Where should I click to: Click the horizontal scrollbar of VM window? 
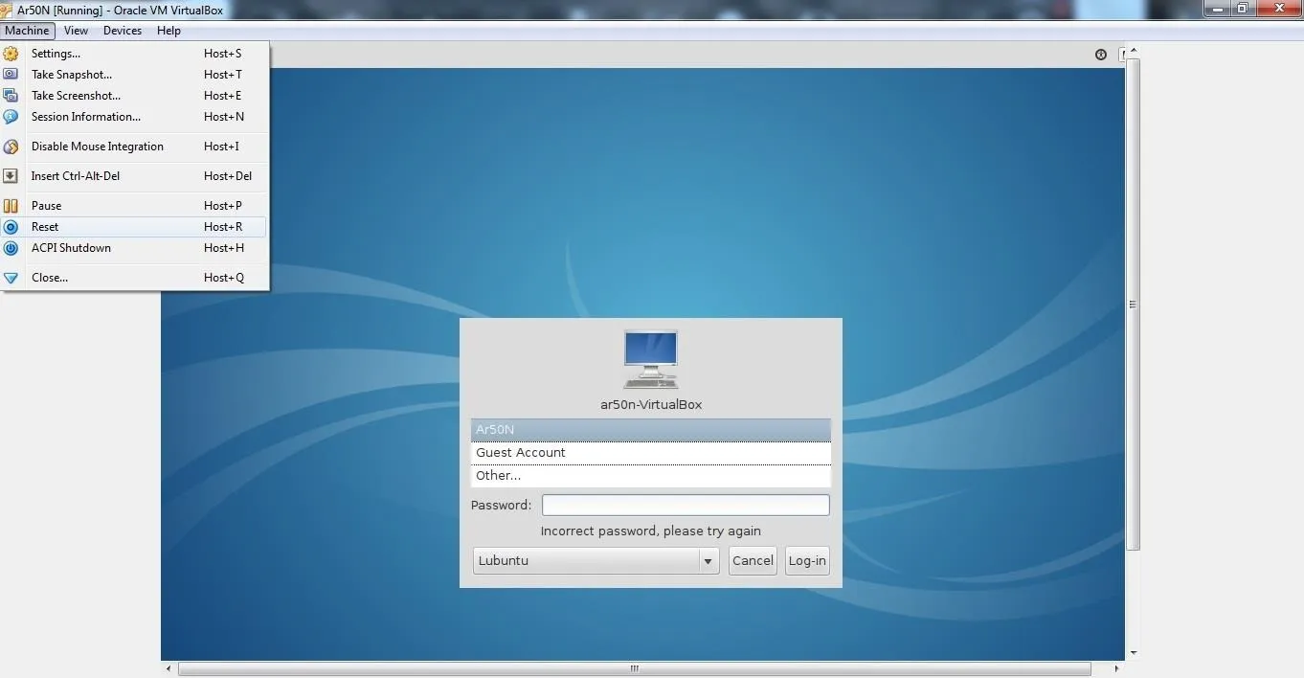635,668
